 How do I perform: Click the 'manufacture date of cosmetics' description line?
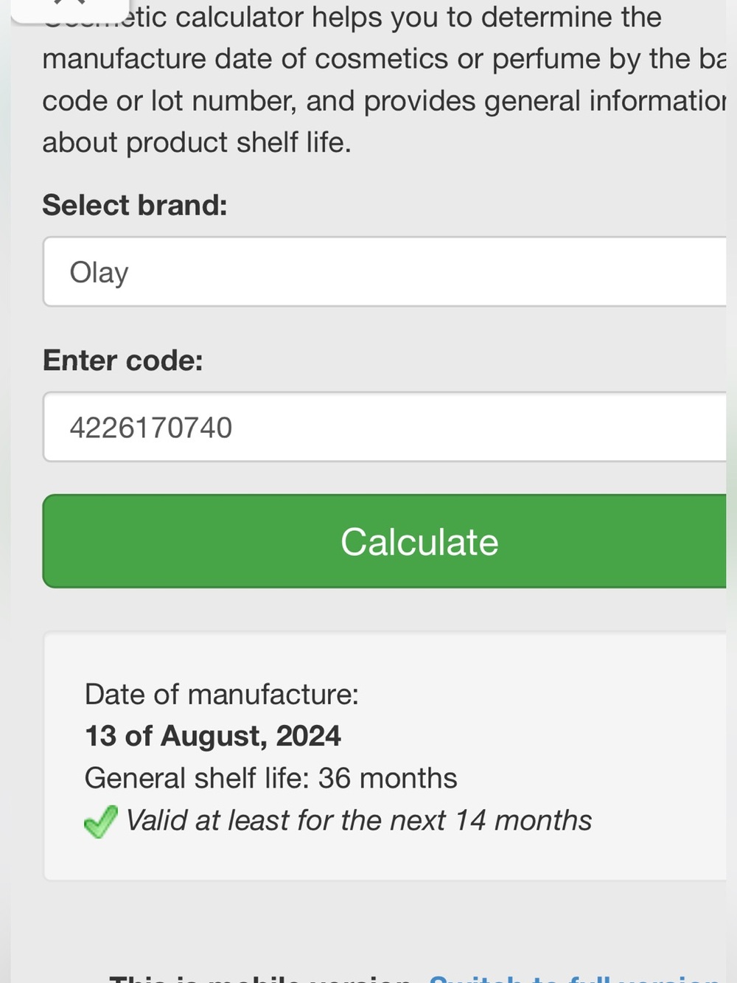click(384, 59)
